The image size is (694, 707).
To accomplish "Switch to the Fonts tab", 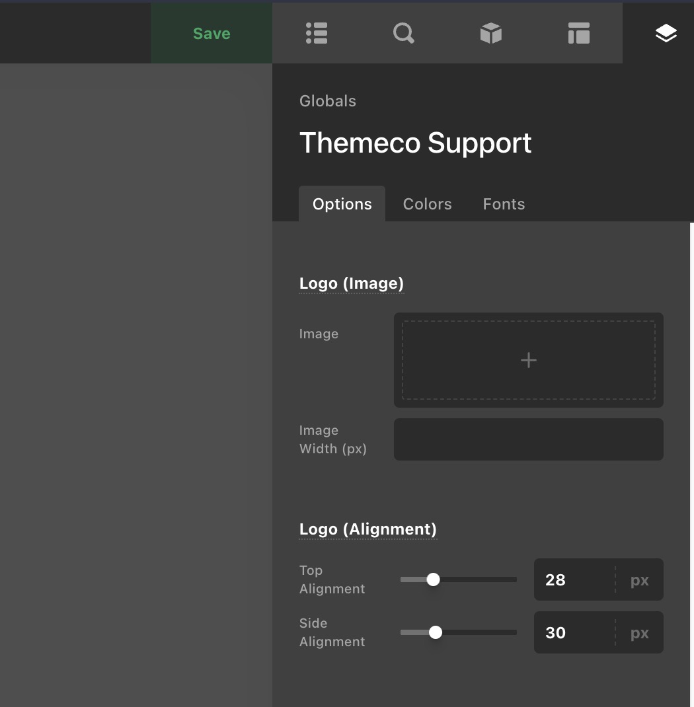I will tap(504, 204).
